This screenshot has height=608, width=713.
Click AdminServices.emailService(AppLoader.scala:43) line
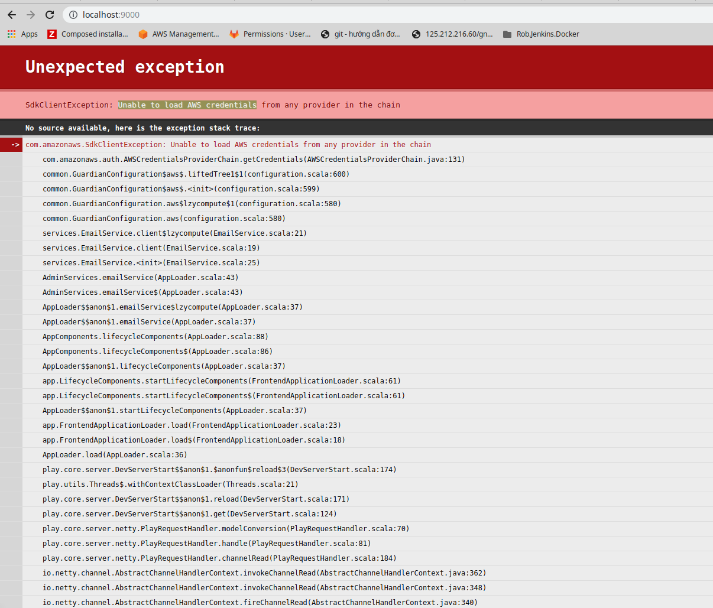(x=141, y=278)
